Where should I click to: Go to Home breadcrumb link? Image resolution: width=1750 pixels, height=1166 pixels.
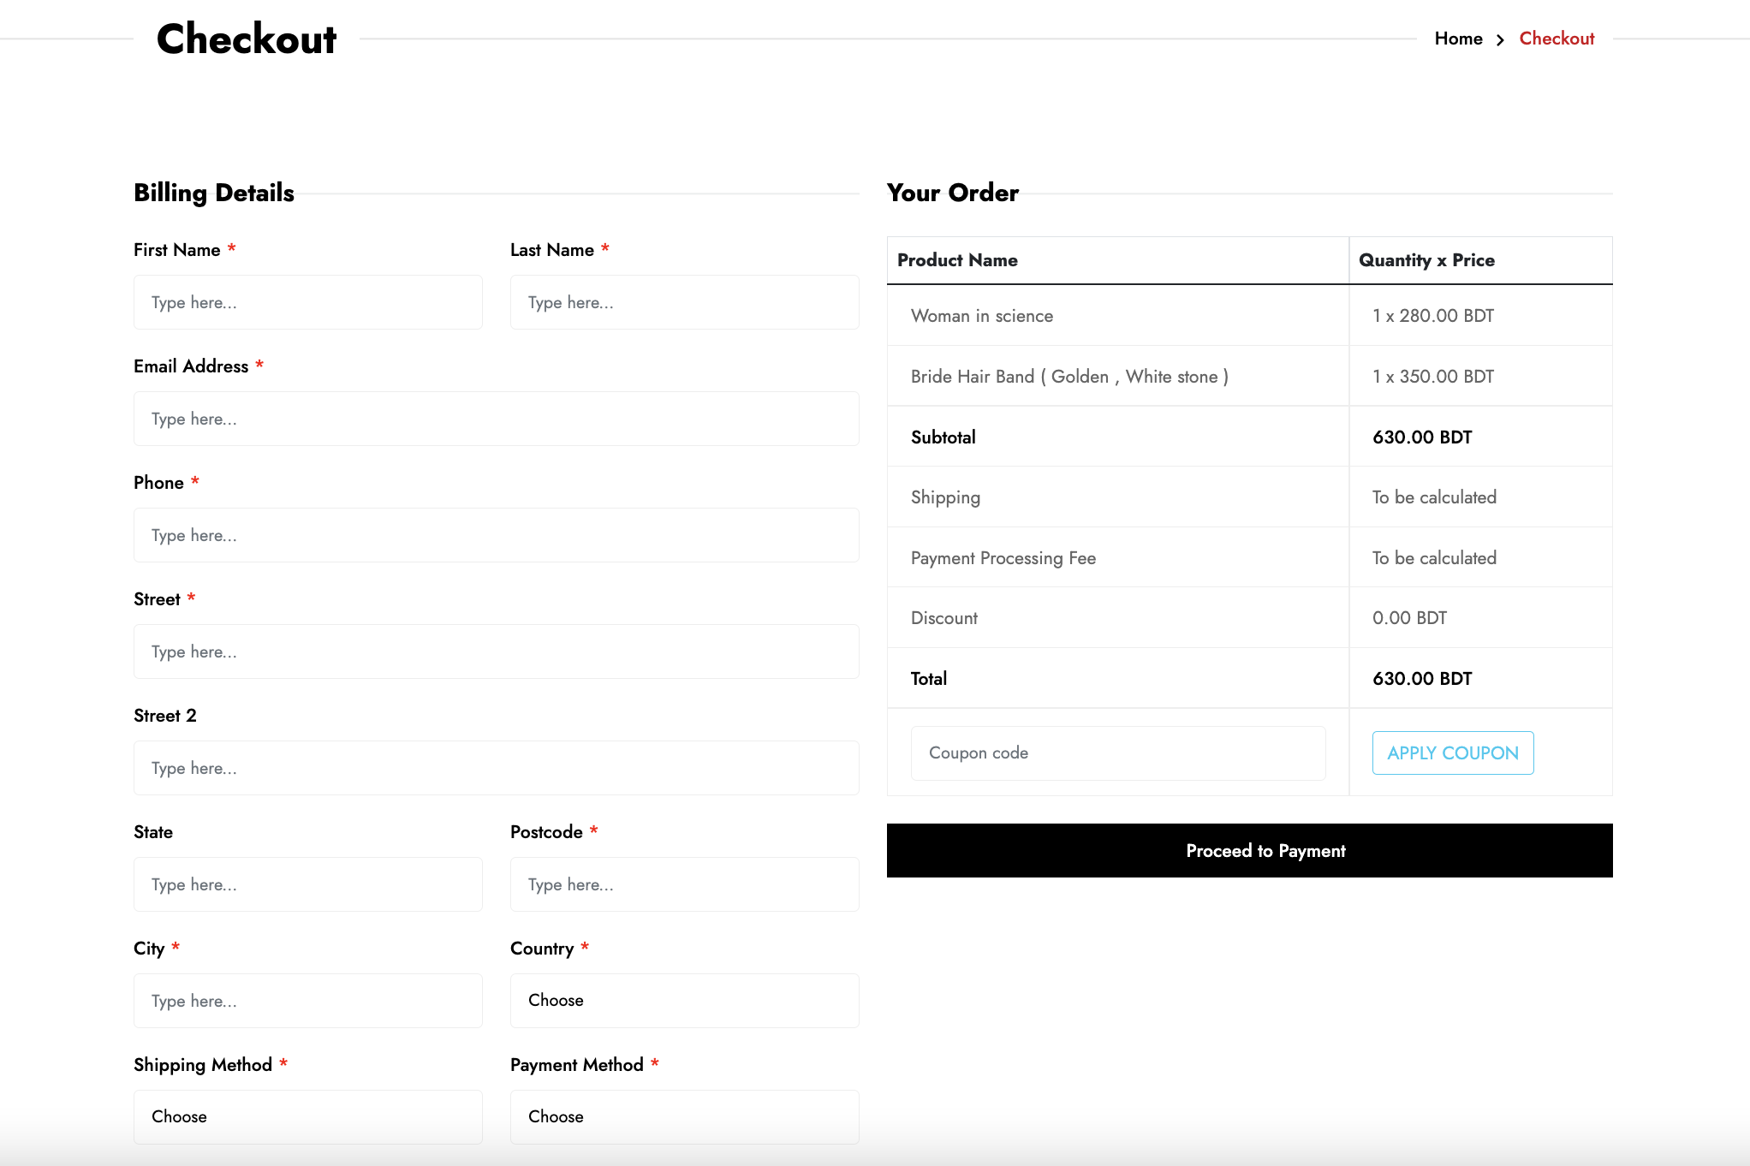click(1458, 39)
